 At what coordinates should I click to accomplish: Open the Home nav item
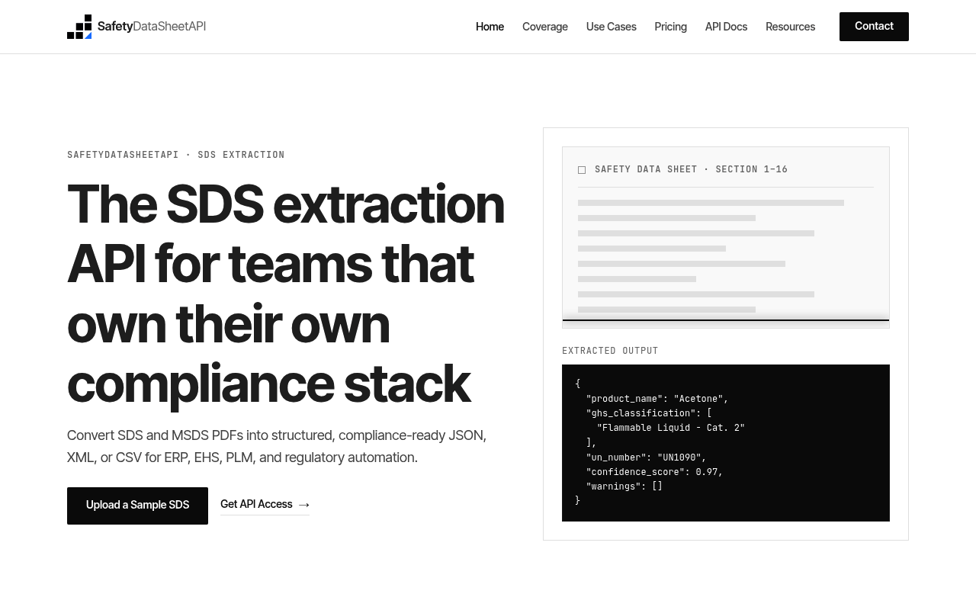[x=490, y=27]
